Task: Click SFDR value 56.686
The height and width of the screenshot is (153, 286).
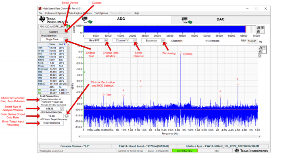Action: pyautogui.click(x=53, y=51)
